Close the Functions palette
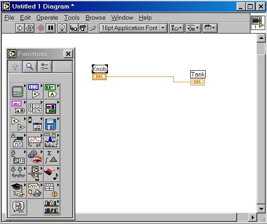 click(68, 54)
